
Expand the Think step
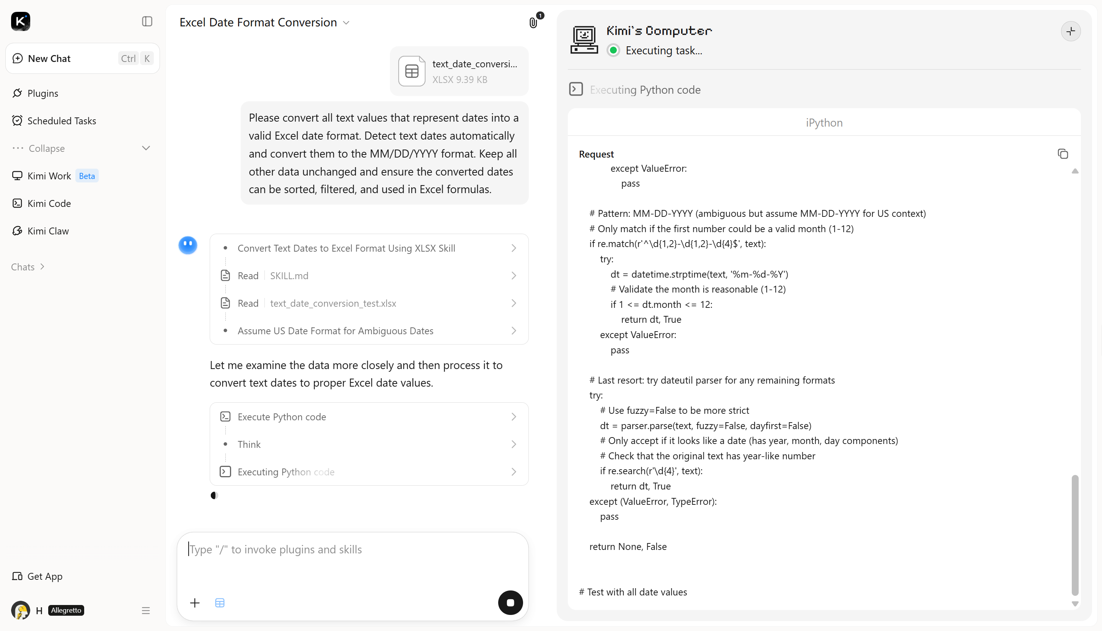369,444
